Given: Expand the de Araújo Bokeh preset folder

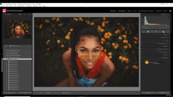Looking at the screenshot, I should click(x=5, y=52).
